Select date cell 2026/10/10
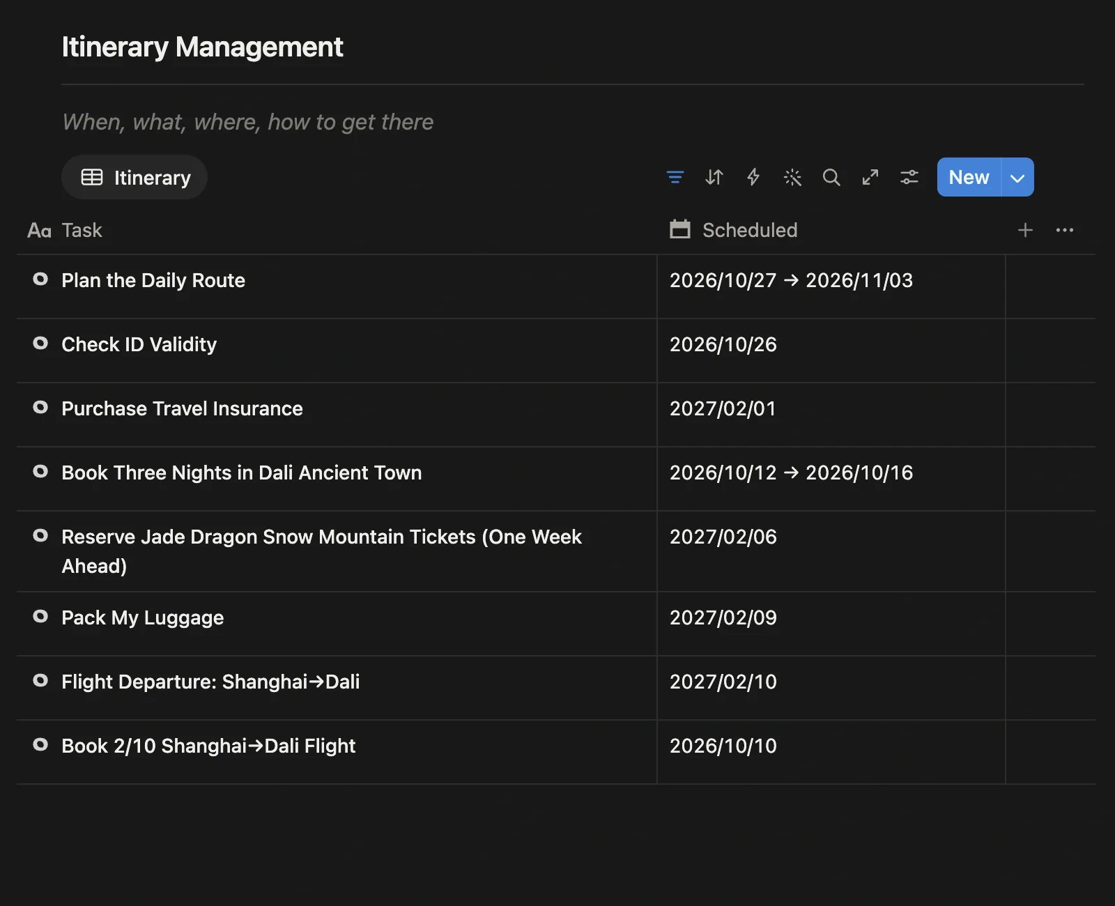The height and width of the screenshot is (906, 1115). click(x=831, y=752)
